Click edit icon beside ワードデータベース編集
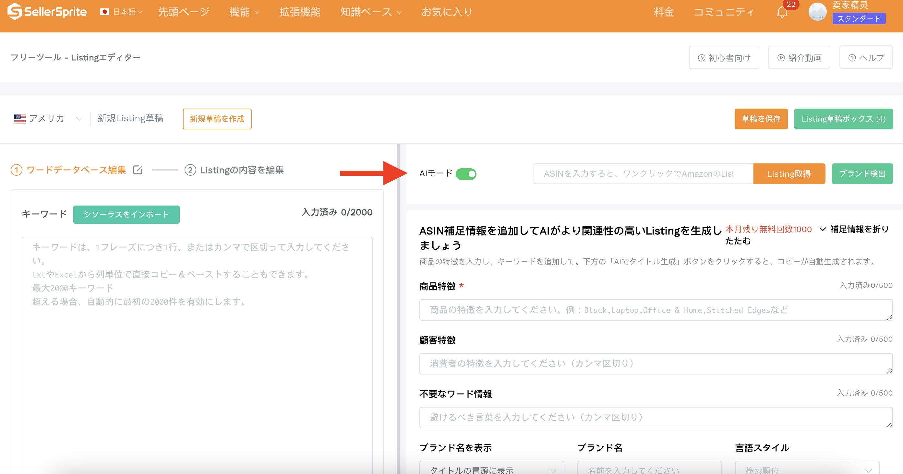 (x=138, y=170)
